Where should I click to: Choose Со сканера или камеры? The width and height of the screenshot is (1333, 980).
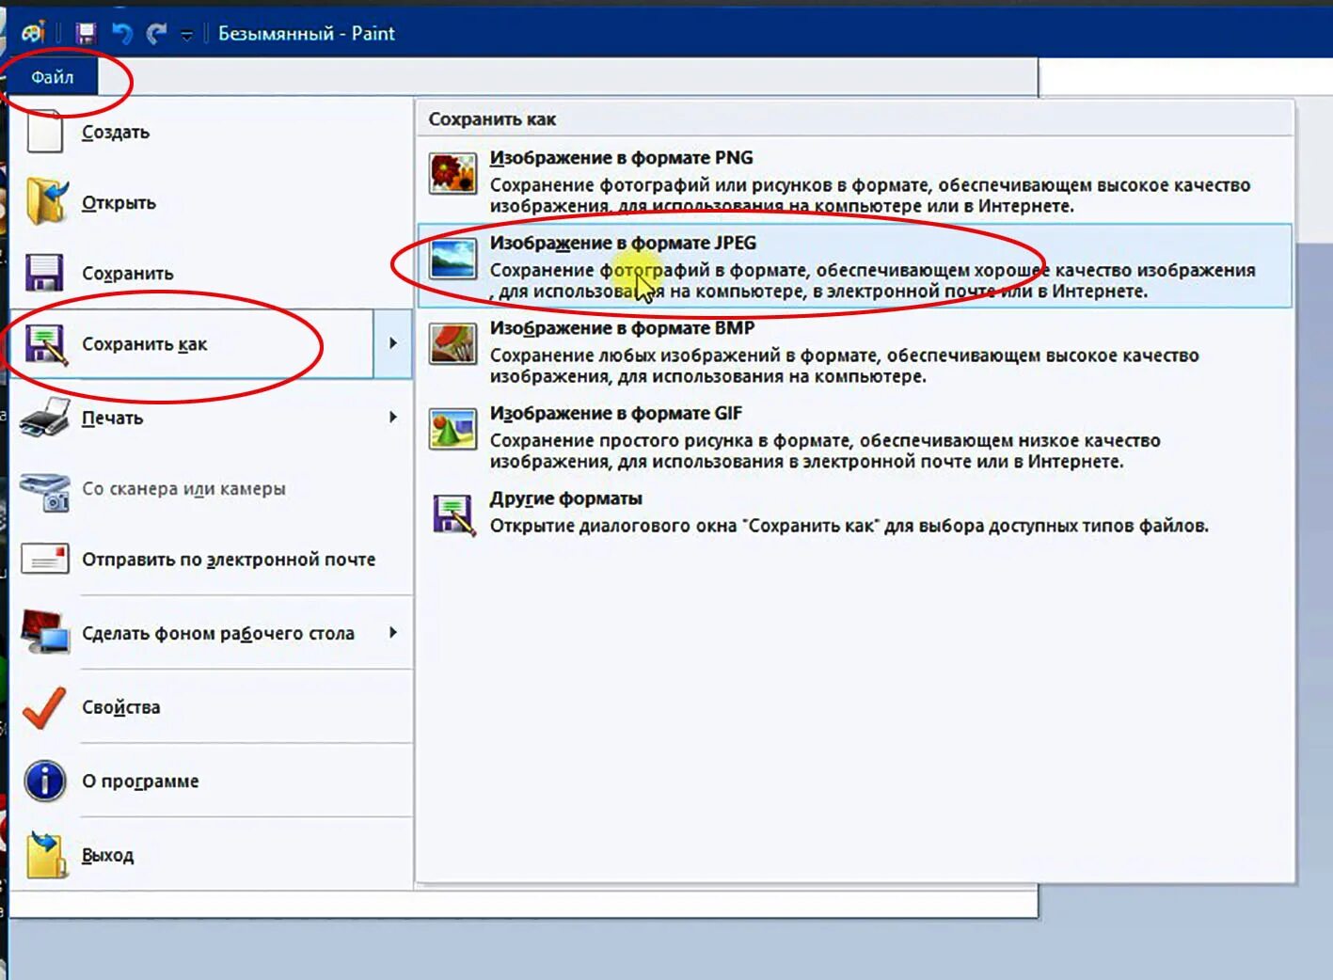coord(211,489)
